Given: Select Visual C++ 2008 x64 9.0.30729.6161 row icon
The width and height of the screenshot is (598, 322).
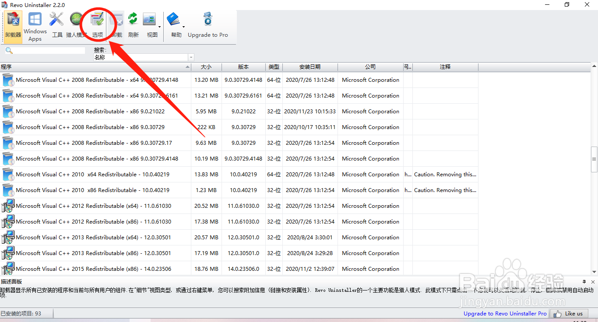Looking at the screenshot, I should [x=8, y=96].
